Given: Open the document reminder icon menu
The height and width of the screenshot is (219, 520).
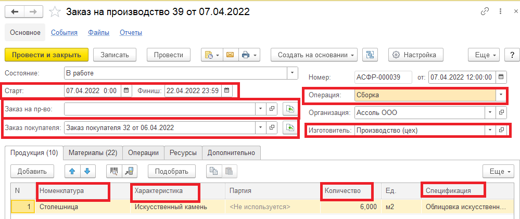Looking at the screenshot, I should point(212,55).
